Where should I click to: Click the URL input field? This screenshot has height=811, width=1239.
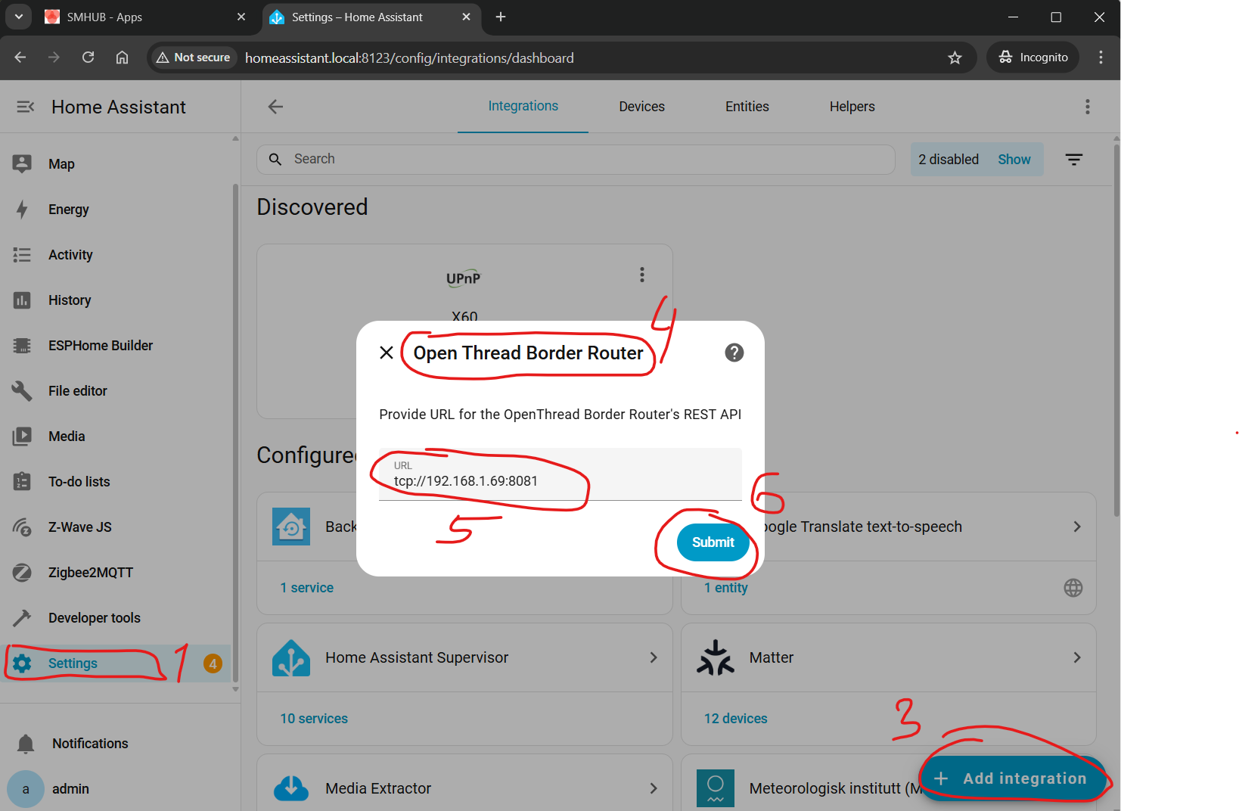pos(560,480)
